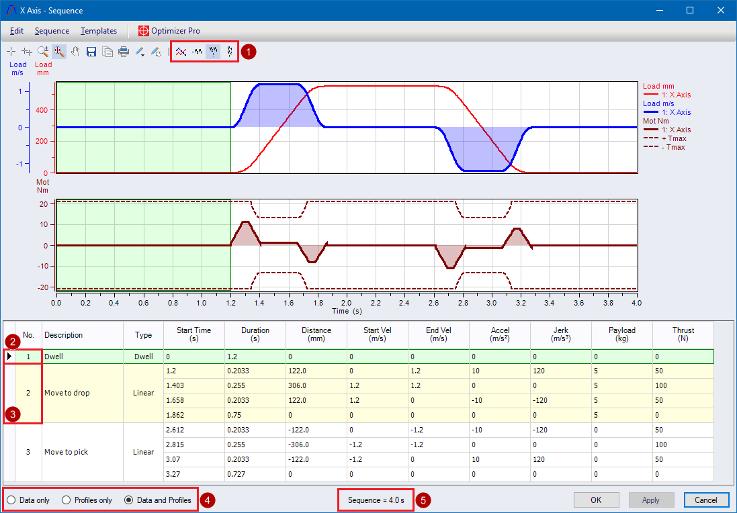Click the OK button
Screen dimensions: 737x513
pyautogui.click(x=596, y=500)
